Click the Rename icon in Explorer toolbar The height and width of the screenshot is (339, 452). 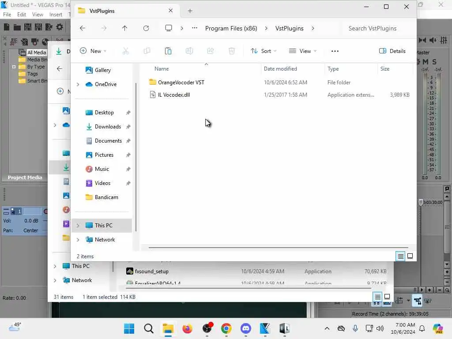pyautogui.click(x=189, y=51)
